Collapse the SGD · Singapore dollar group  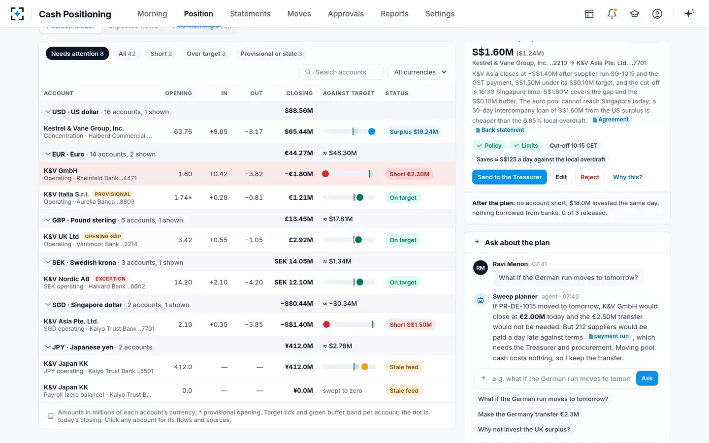(48, 305)
